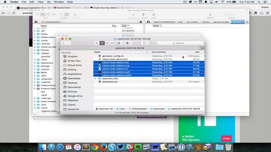Open AirDrop in Finder sidebar

[x=72, y=70]
